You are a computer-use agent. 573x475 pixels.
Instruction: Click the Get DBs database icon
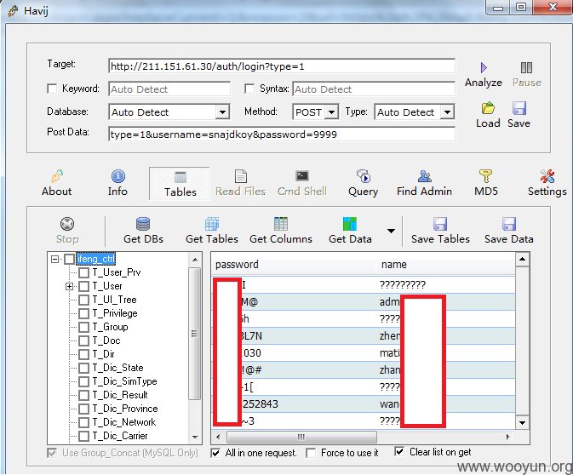[143, 224]
